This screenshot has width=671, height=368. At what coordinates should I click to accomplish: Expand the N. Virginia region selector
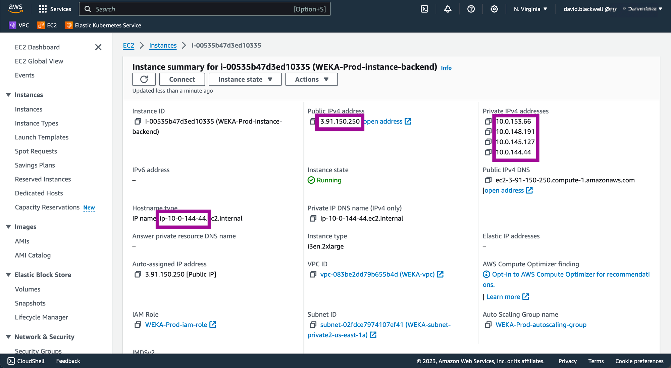[530, 9]
